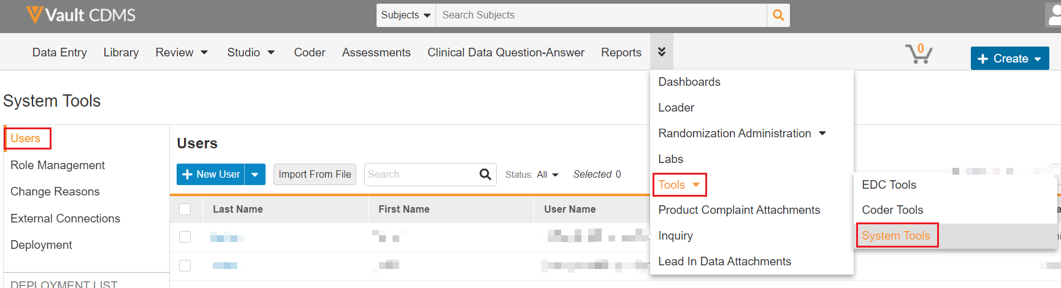
Task: Click the user profile avatar icon
Action: [1054, 15]
